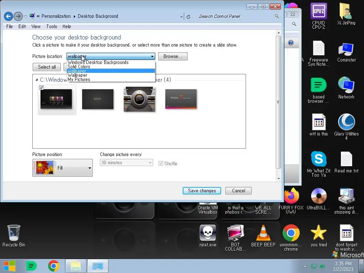Click the Back navigation arrow
Viewport: 364px width, 273px height.
9,16
